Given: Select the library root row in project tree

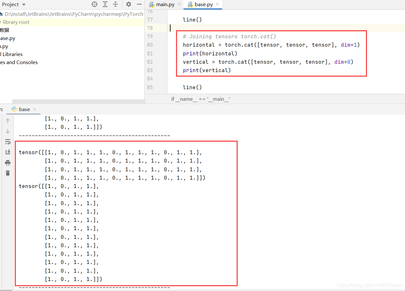Looking at the screenshot, I should point(72,22).
